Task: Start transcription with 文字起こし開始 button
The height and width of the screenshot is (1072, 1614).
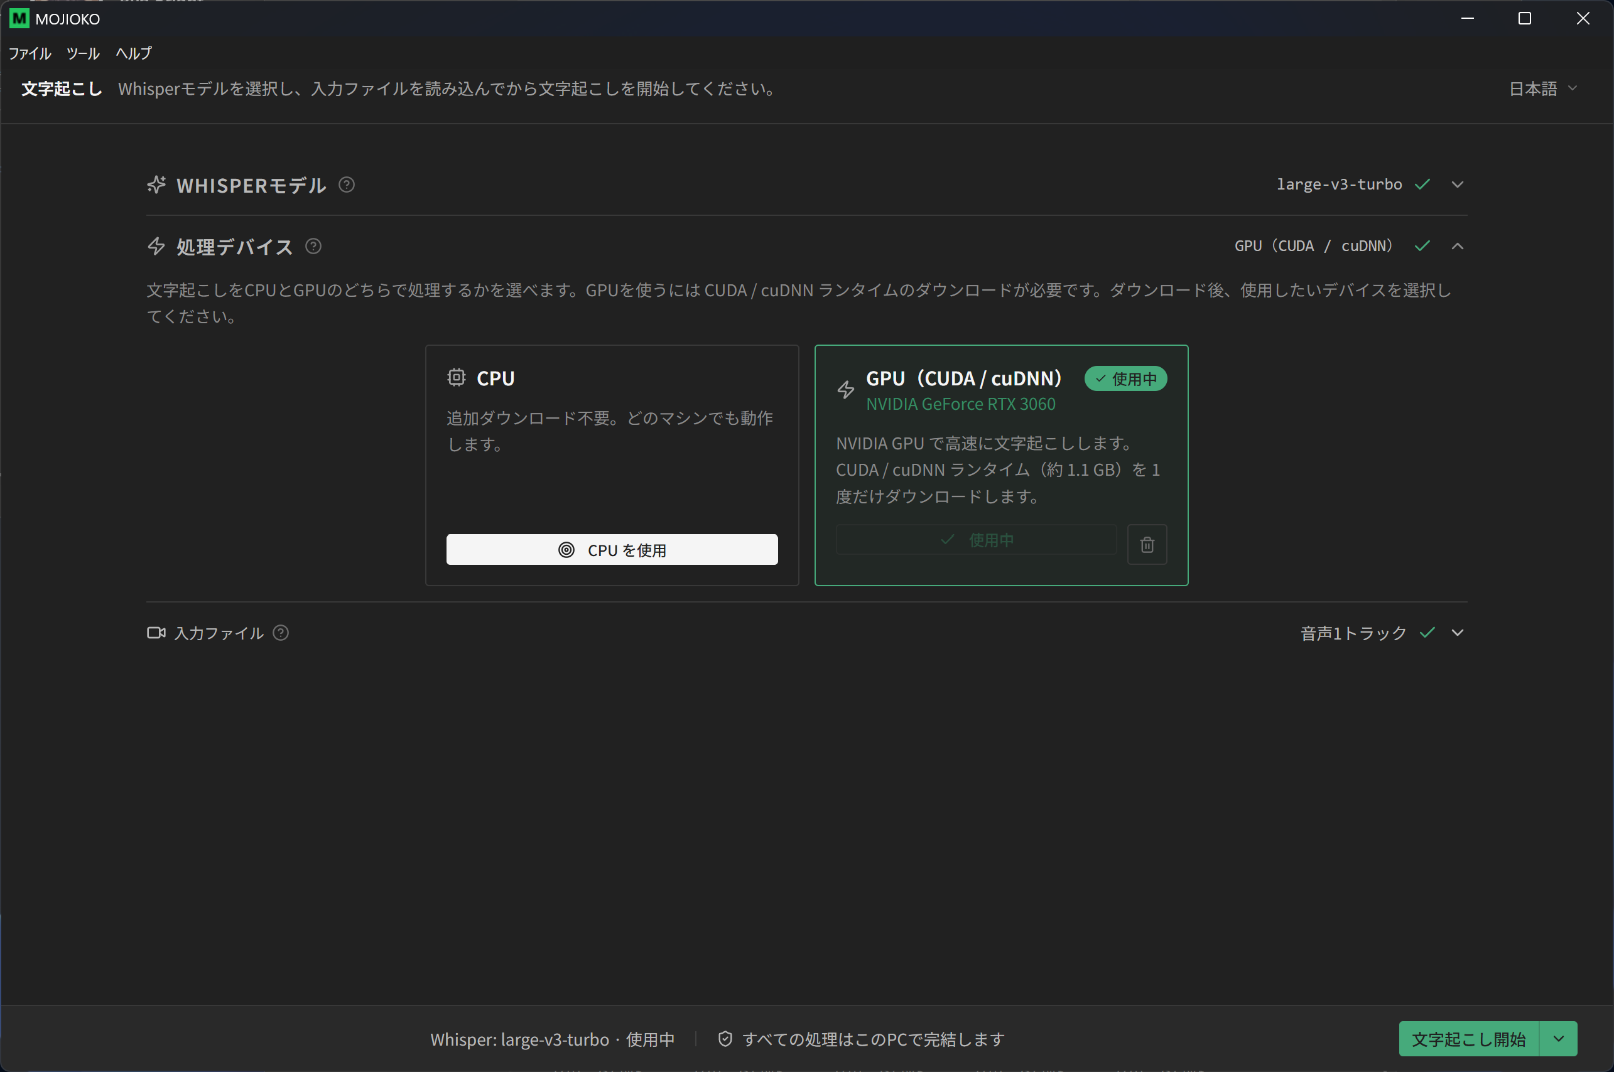Action: 1469,1039
